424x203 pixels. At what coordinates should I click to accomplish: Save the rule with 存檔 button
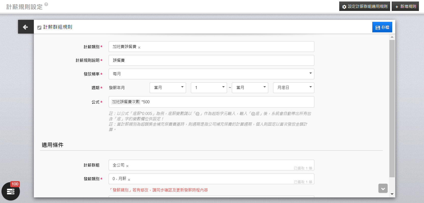[382, 27]
